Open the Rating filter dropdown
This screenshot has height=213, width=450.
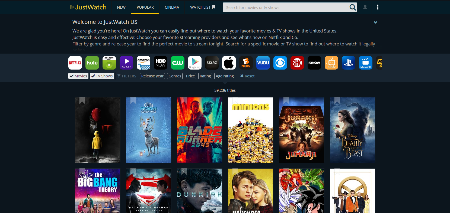205,76
